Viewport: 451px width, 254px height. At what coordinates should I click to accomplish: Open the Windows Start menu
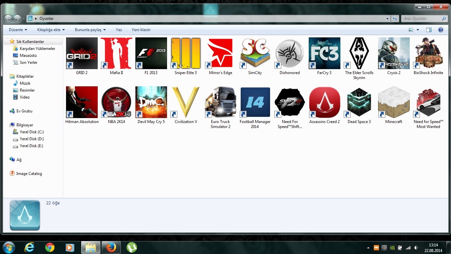pos(9,247)
